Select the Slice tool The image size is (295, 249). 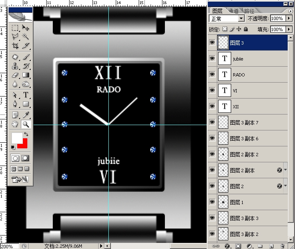point(26,45)
